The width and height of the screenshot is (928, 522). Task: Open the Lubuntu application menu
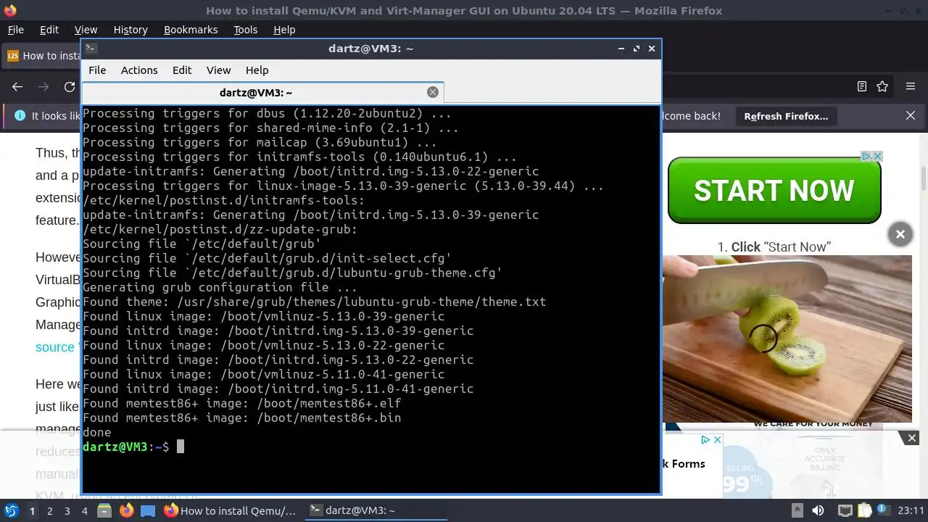tap(11, 510)
